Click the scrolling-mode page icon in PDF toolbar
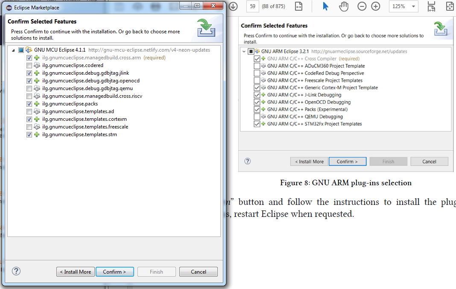 [431, 6]
